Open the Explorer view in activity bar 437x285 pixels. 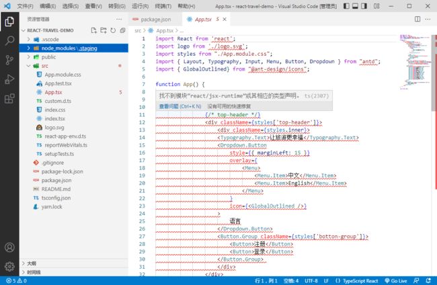click(9, 22)
